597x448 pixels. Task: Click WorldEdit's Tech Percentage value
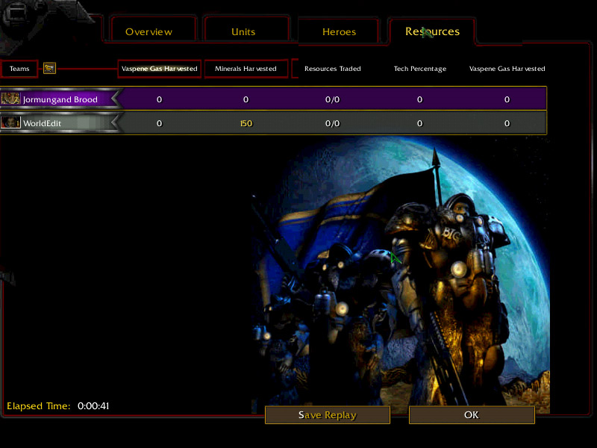point(419,123)
